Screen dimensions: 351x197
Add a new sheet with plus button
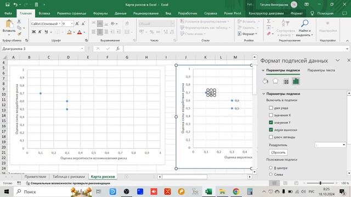coord(126,177)
